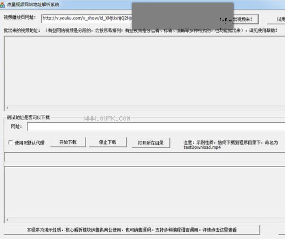Click the 详见使用帮助! text
Image resolution: width=285 pixels, height=239 pixels.
click(x=263, y=30)
